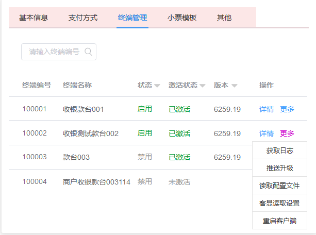Choose 读取配置文件 menu option
This screenshot has width=316, height=235.
280,186
